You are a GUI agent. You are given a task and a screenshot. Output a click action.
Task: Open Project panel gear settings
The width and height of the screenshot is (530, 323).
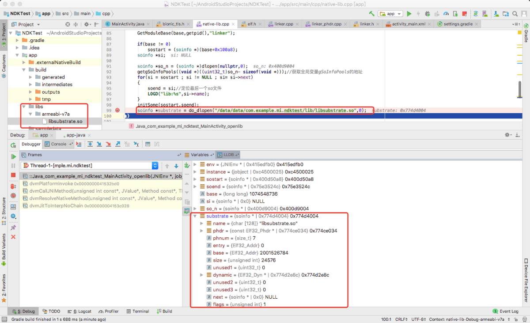(87, 24)
